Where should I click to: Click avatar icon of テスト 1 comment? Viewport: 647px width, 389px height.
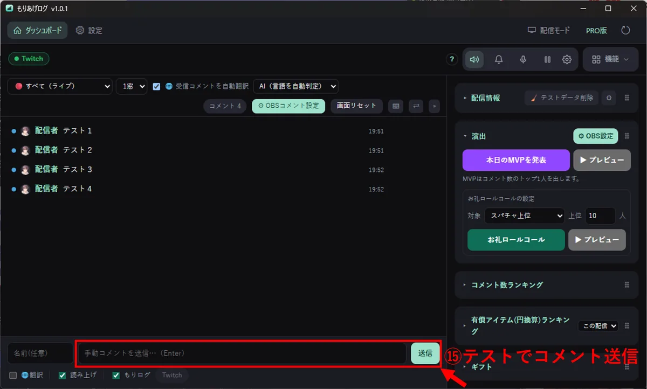click(25, 131)
